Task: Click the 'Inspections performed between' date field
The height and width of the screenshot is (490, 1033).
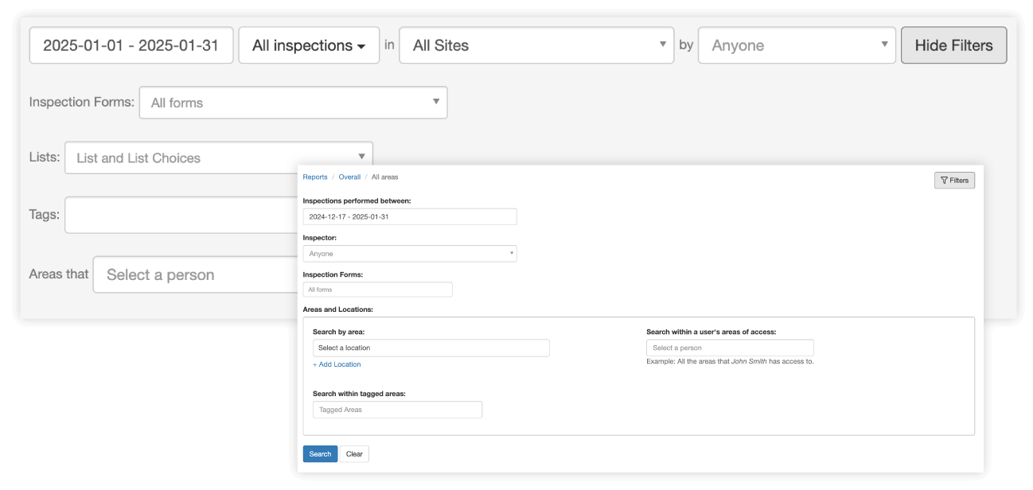Action: pyautogui.click(x=410, y=216)
